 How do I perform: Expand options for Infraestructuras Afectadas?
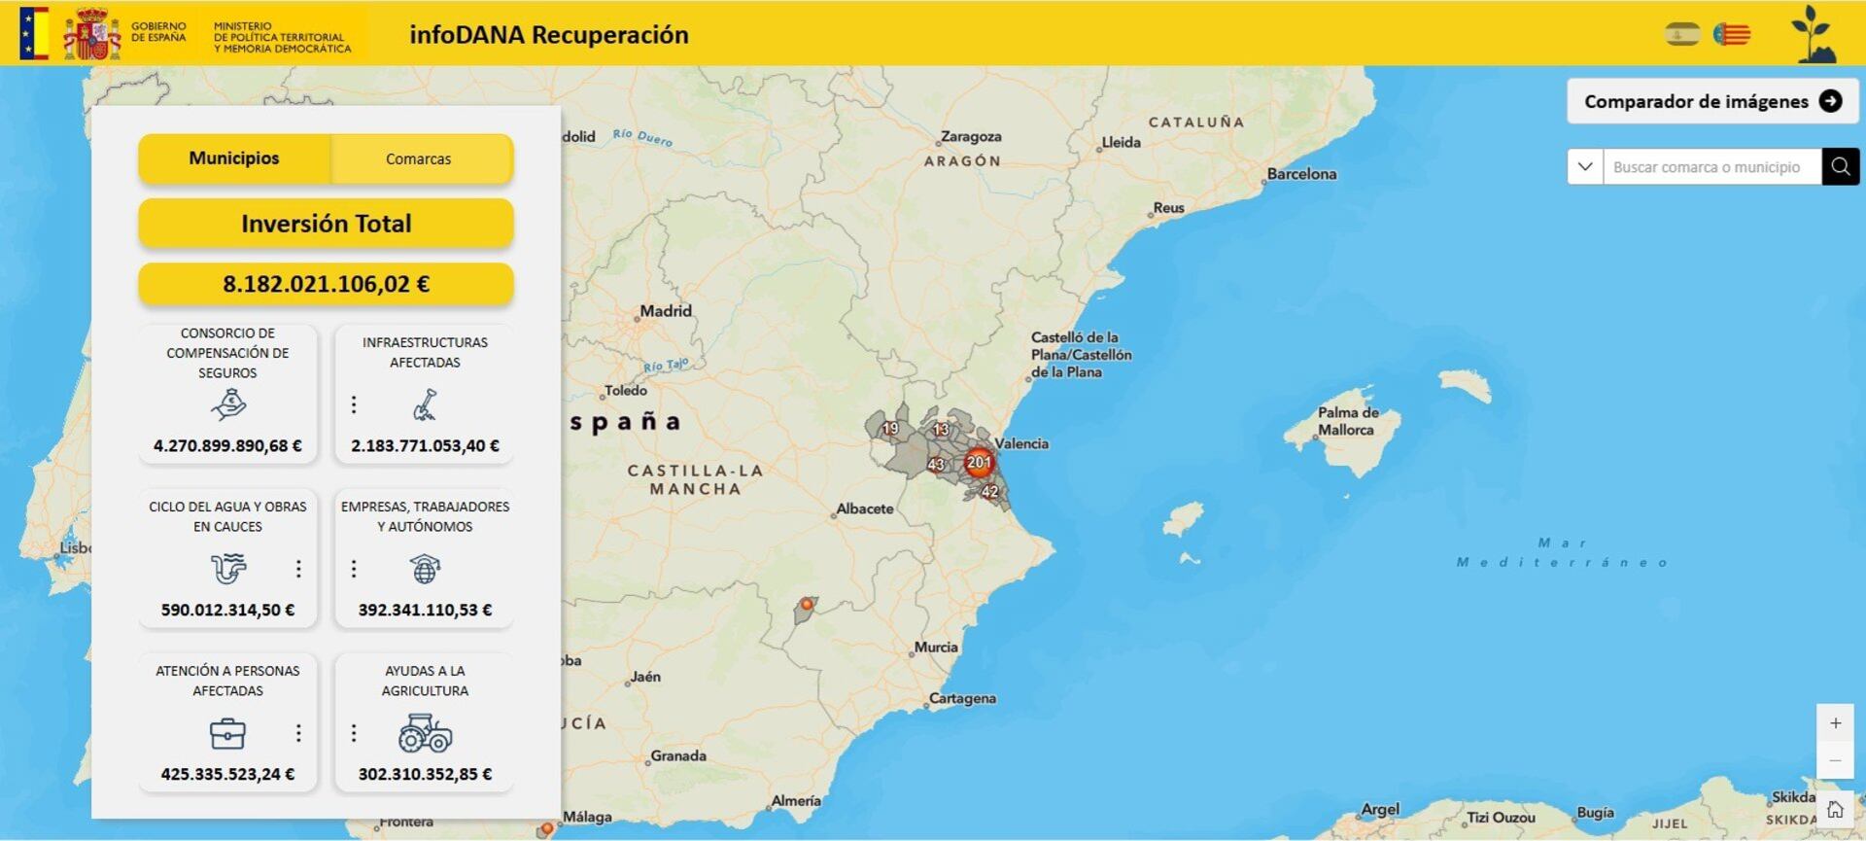pos(354,404)
